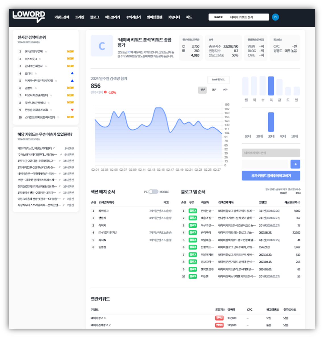Toggle the PC/MOBILE switch
This screenshot has height=338, width=324.
click(153, 192)
